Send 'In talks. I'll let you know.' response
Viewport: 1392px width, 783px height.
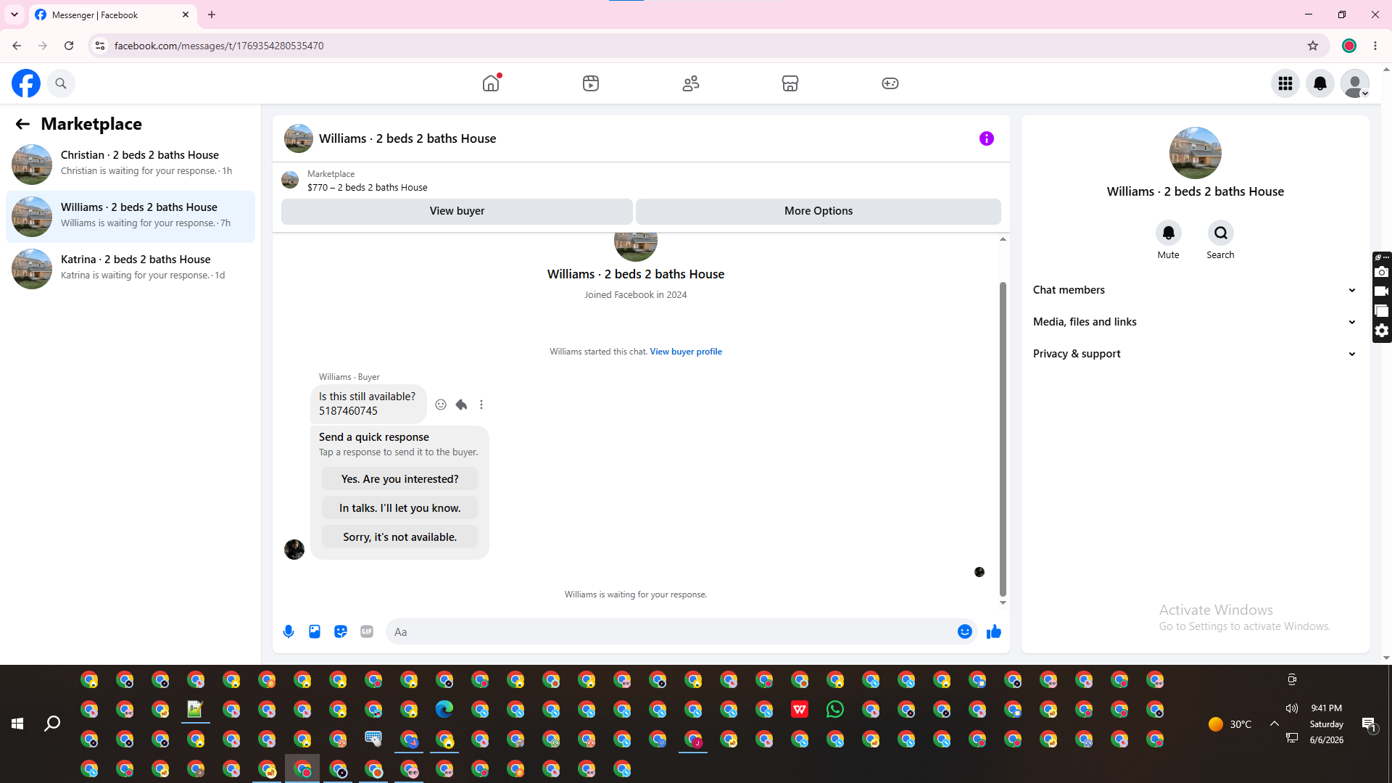(399, 508)
